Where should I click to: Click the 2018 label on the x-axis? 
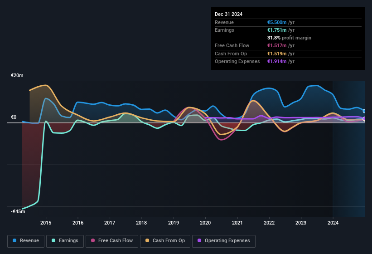pyautogui.click(x=141, y=223)
